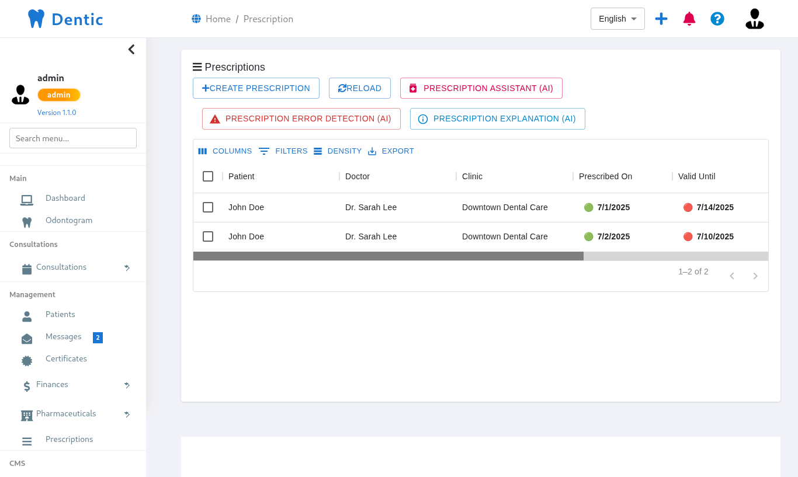Image resolution: width=798 pixels, height=477 pixels.
Task: Click the red notification bell icon
Action: pyautogui.click(x=689, y=19)
